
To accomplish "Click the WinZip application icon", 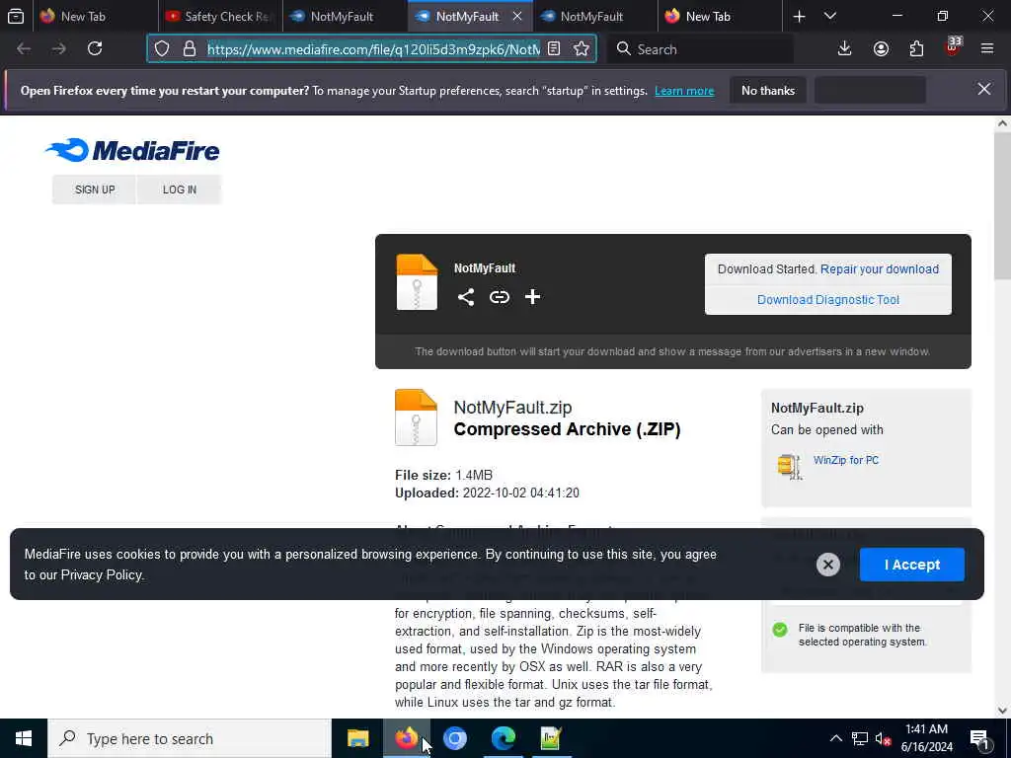I will 789,466.
